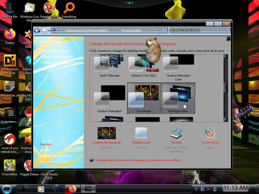Apply the Dark7 Ultimate theme
The image size is (259, 194).
(109, 66)
